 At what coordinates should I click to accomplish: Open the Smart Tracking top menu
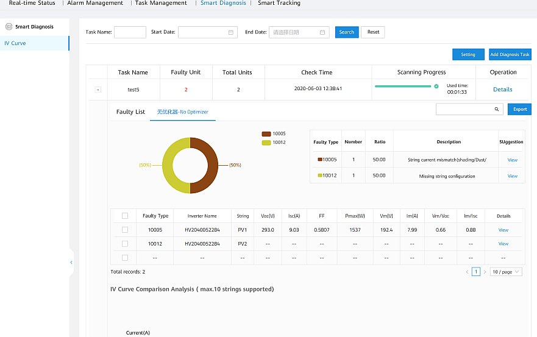pyautogui.click(x=279, y=3)
